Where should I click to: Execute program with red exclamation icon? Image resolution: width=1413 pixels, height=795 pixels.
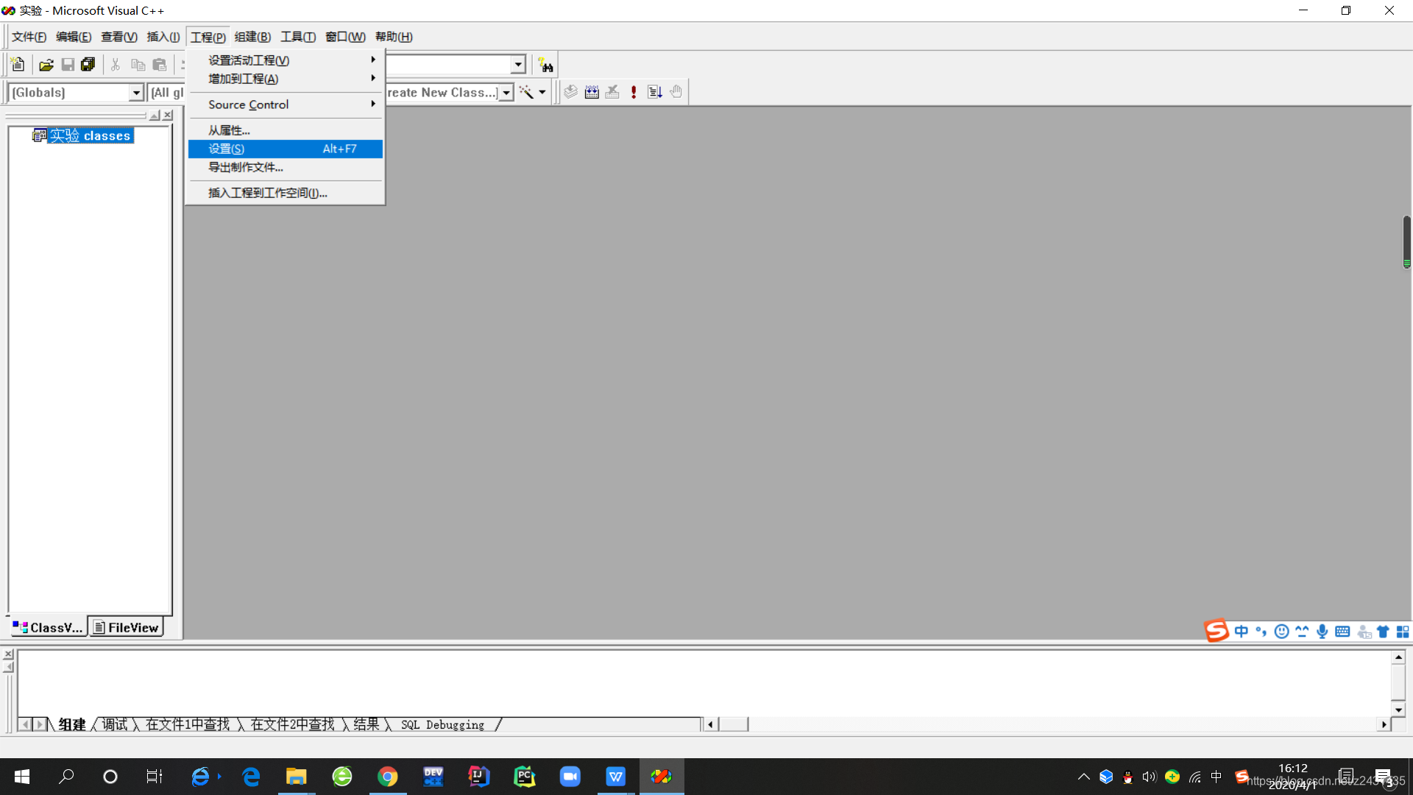point(634,92)
